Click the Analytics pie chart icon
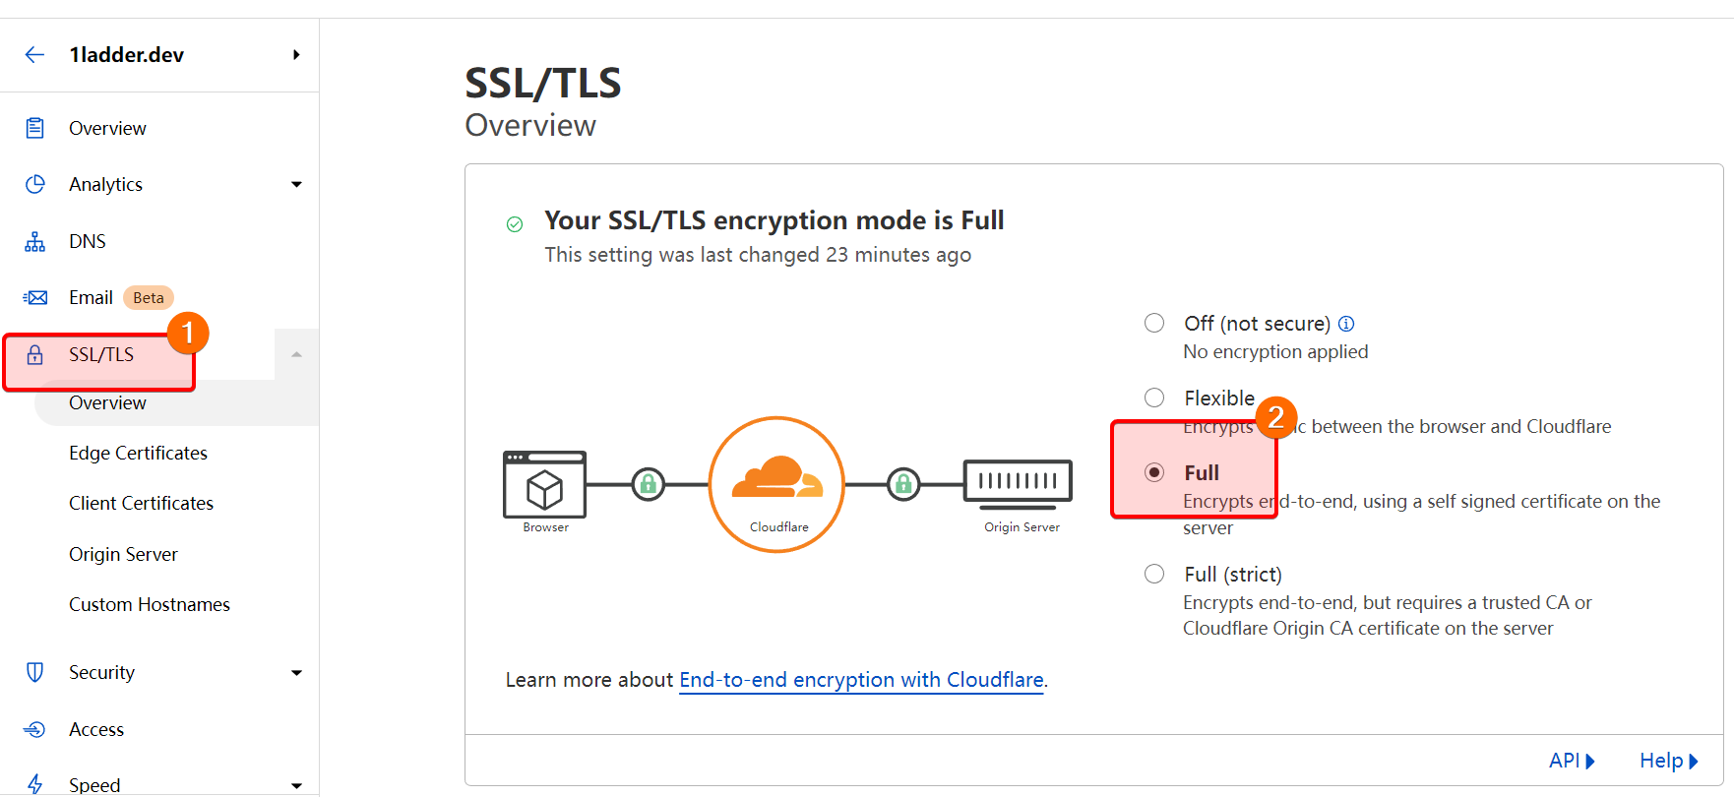This screenshot has height=797, width=1734. tap(34, 184)
